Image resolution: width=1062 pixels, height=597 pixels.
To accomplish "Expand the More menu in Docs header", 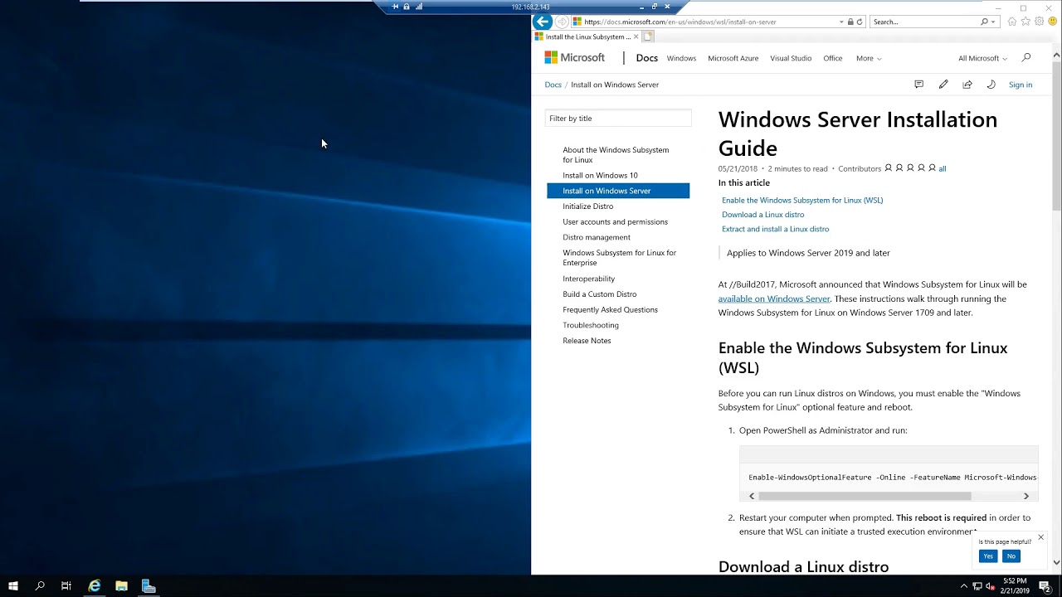I will point(869,58).
